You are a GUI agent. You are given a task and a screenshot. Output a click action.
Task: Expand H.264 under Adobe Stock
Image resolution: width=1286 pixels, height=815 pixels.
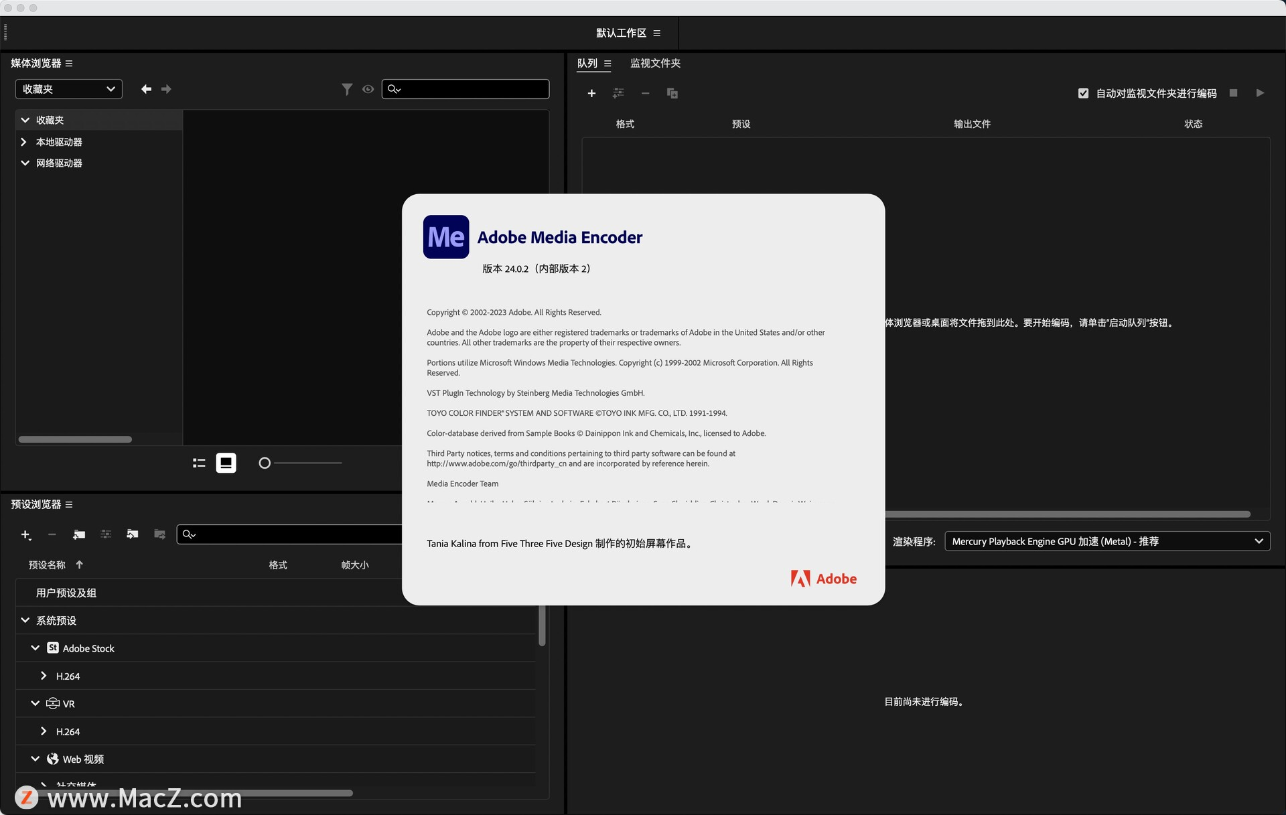coord(44,676)
